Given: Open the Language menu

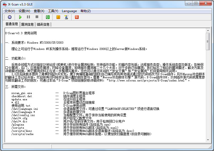Looking at the screenshot, I should pyautogui.click(x=69, y=11).
